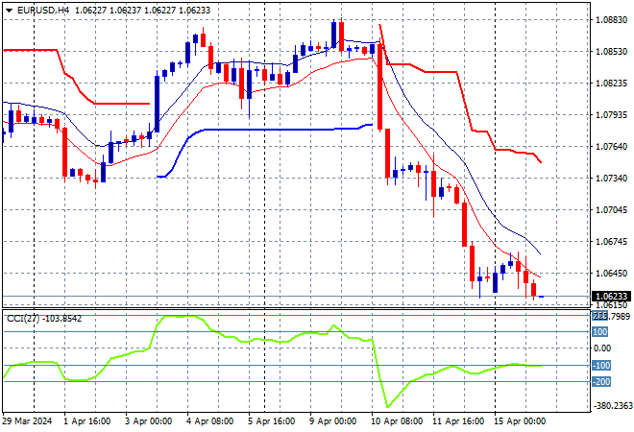634x432 pixels.
Task: Click the OHLC values 1.06227 1.06237 text
Action: point(109,11)
